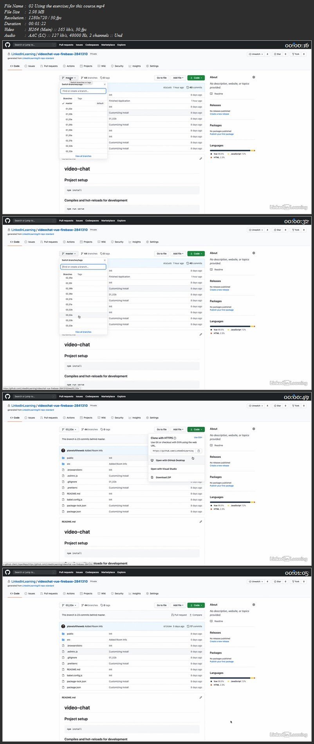Open the Actions tab in the 00:00:16 frame
This screenshot has width=314, height=744.
click(69, 66)
